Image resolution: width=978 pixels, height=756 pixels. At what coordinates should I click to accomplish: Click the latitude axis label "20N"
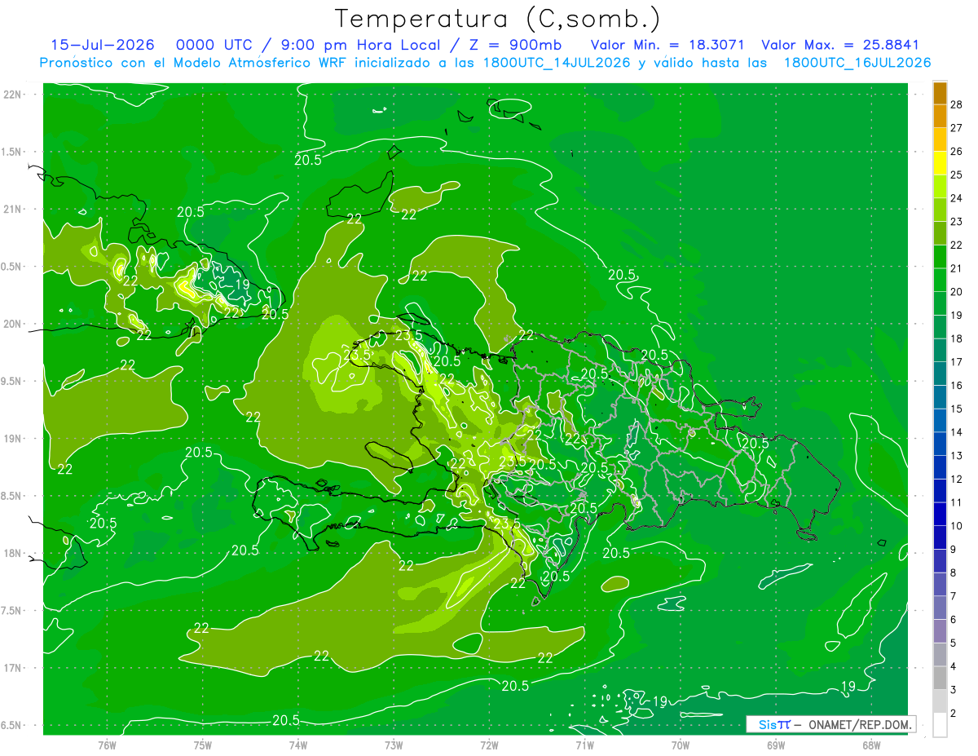point(13,324)
